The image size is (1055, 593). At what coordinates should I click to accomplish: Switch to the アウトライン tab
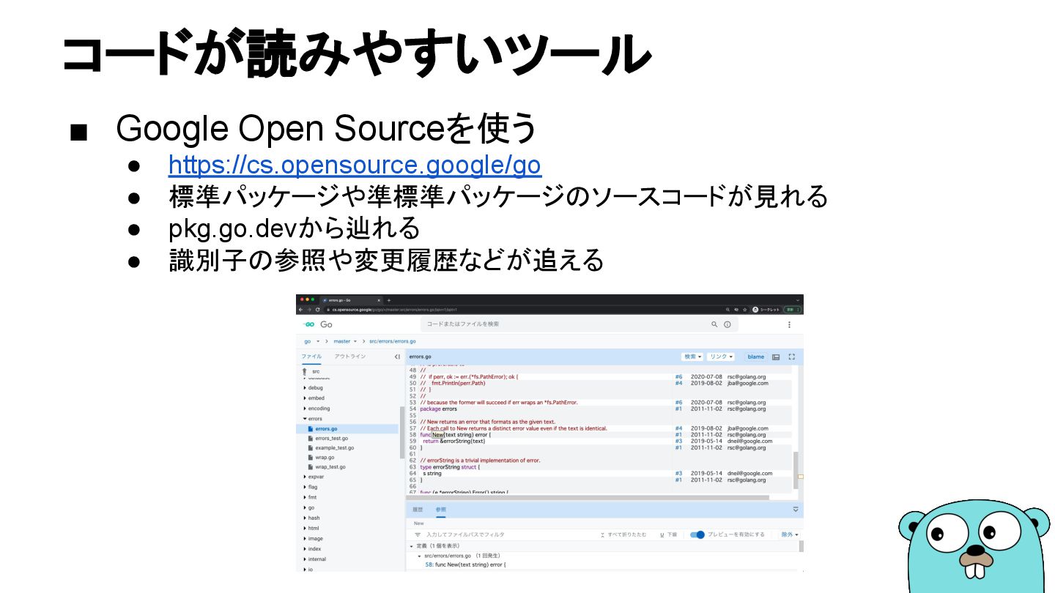pyautogui.click(x=349, y=357)
